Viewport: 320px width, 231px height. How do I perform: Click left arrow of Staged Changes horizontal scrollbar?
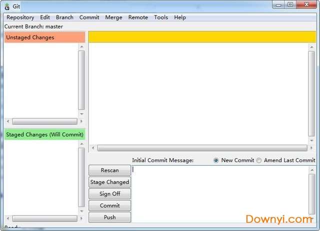point(8,219)
